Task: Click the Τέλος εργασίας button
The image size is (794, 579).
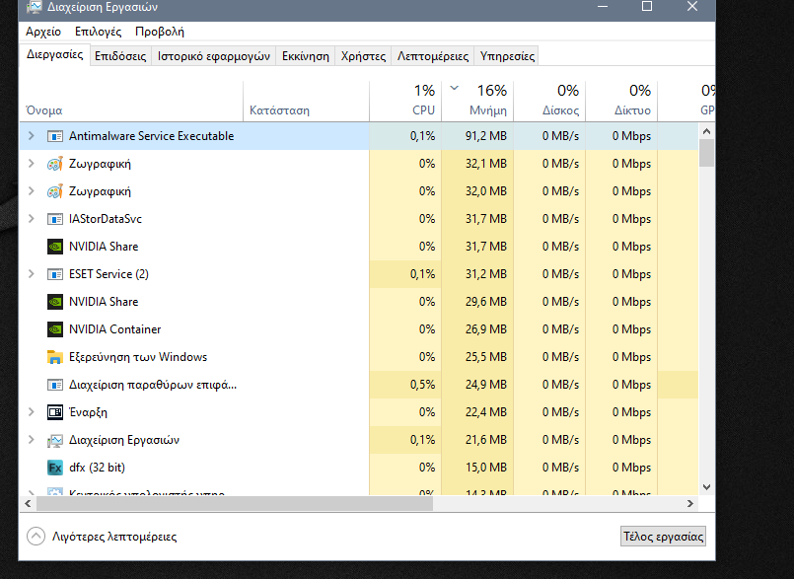Action: pos(663,537)
